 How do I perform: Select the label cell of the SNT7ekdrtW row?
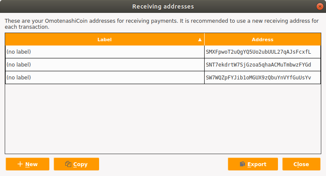pos(105,65)
